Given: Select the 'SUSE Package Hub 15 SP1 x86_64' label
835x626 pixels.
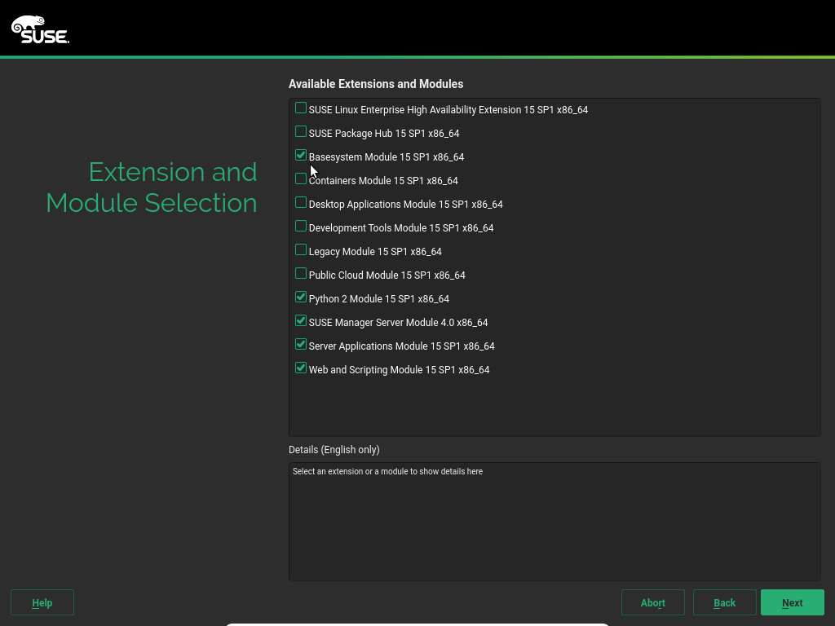Looking at the screenshot, I should [x=384, y=134].
